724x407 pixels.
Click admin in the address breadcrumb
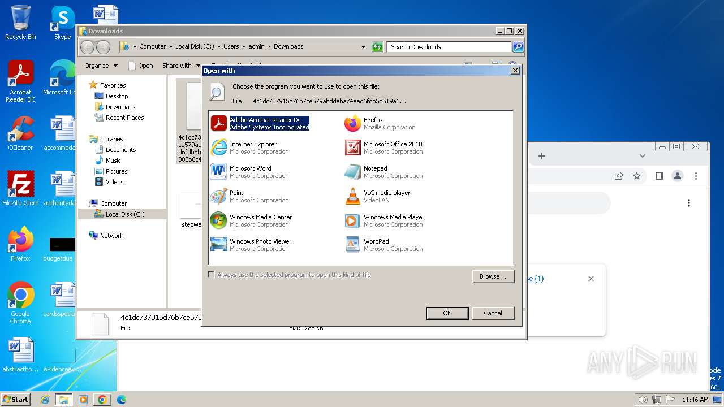(256, 46)
